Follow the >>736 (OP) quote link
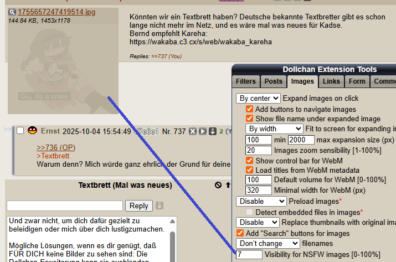Image resolution: width=396 pixels, height=262 pixels. [56, 147]
